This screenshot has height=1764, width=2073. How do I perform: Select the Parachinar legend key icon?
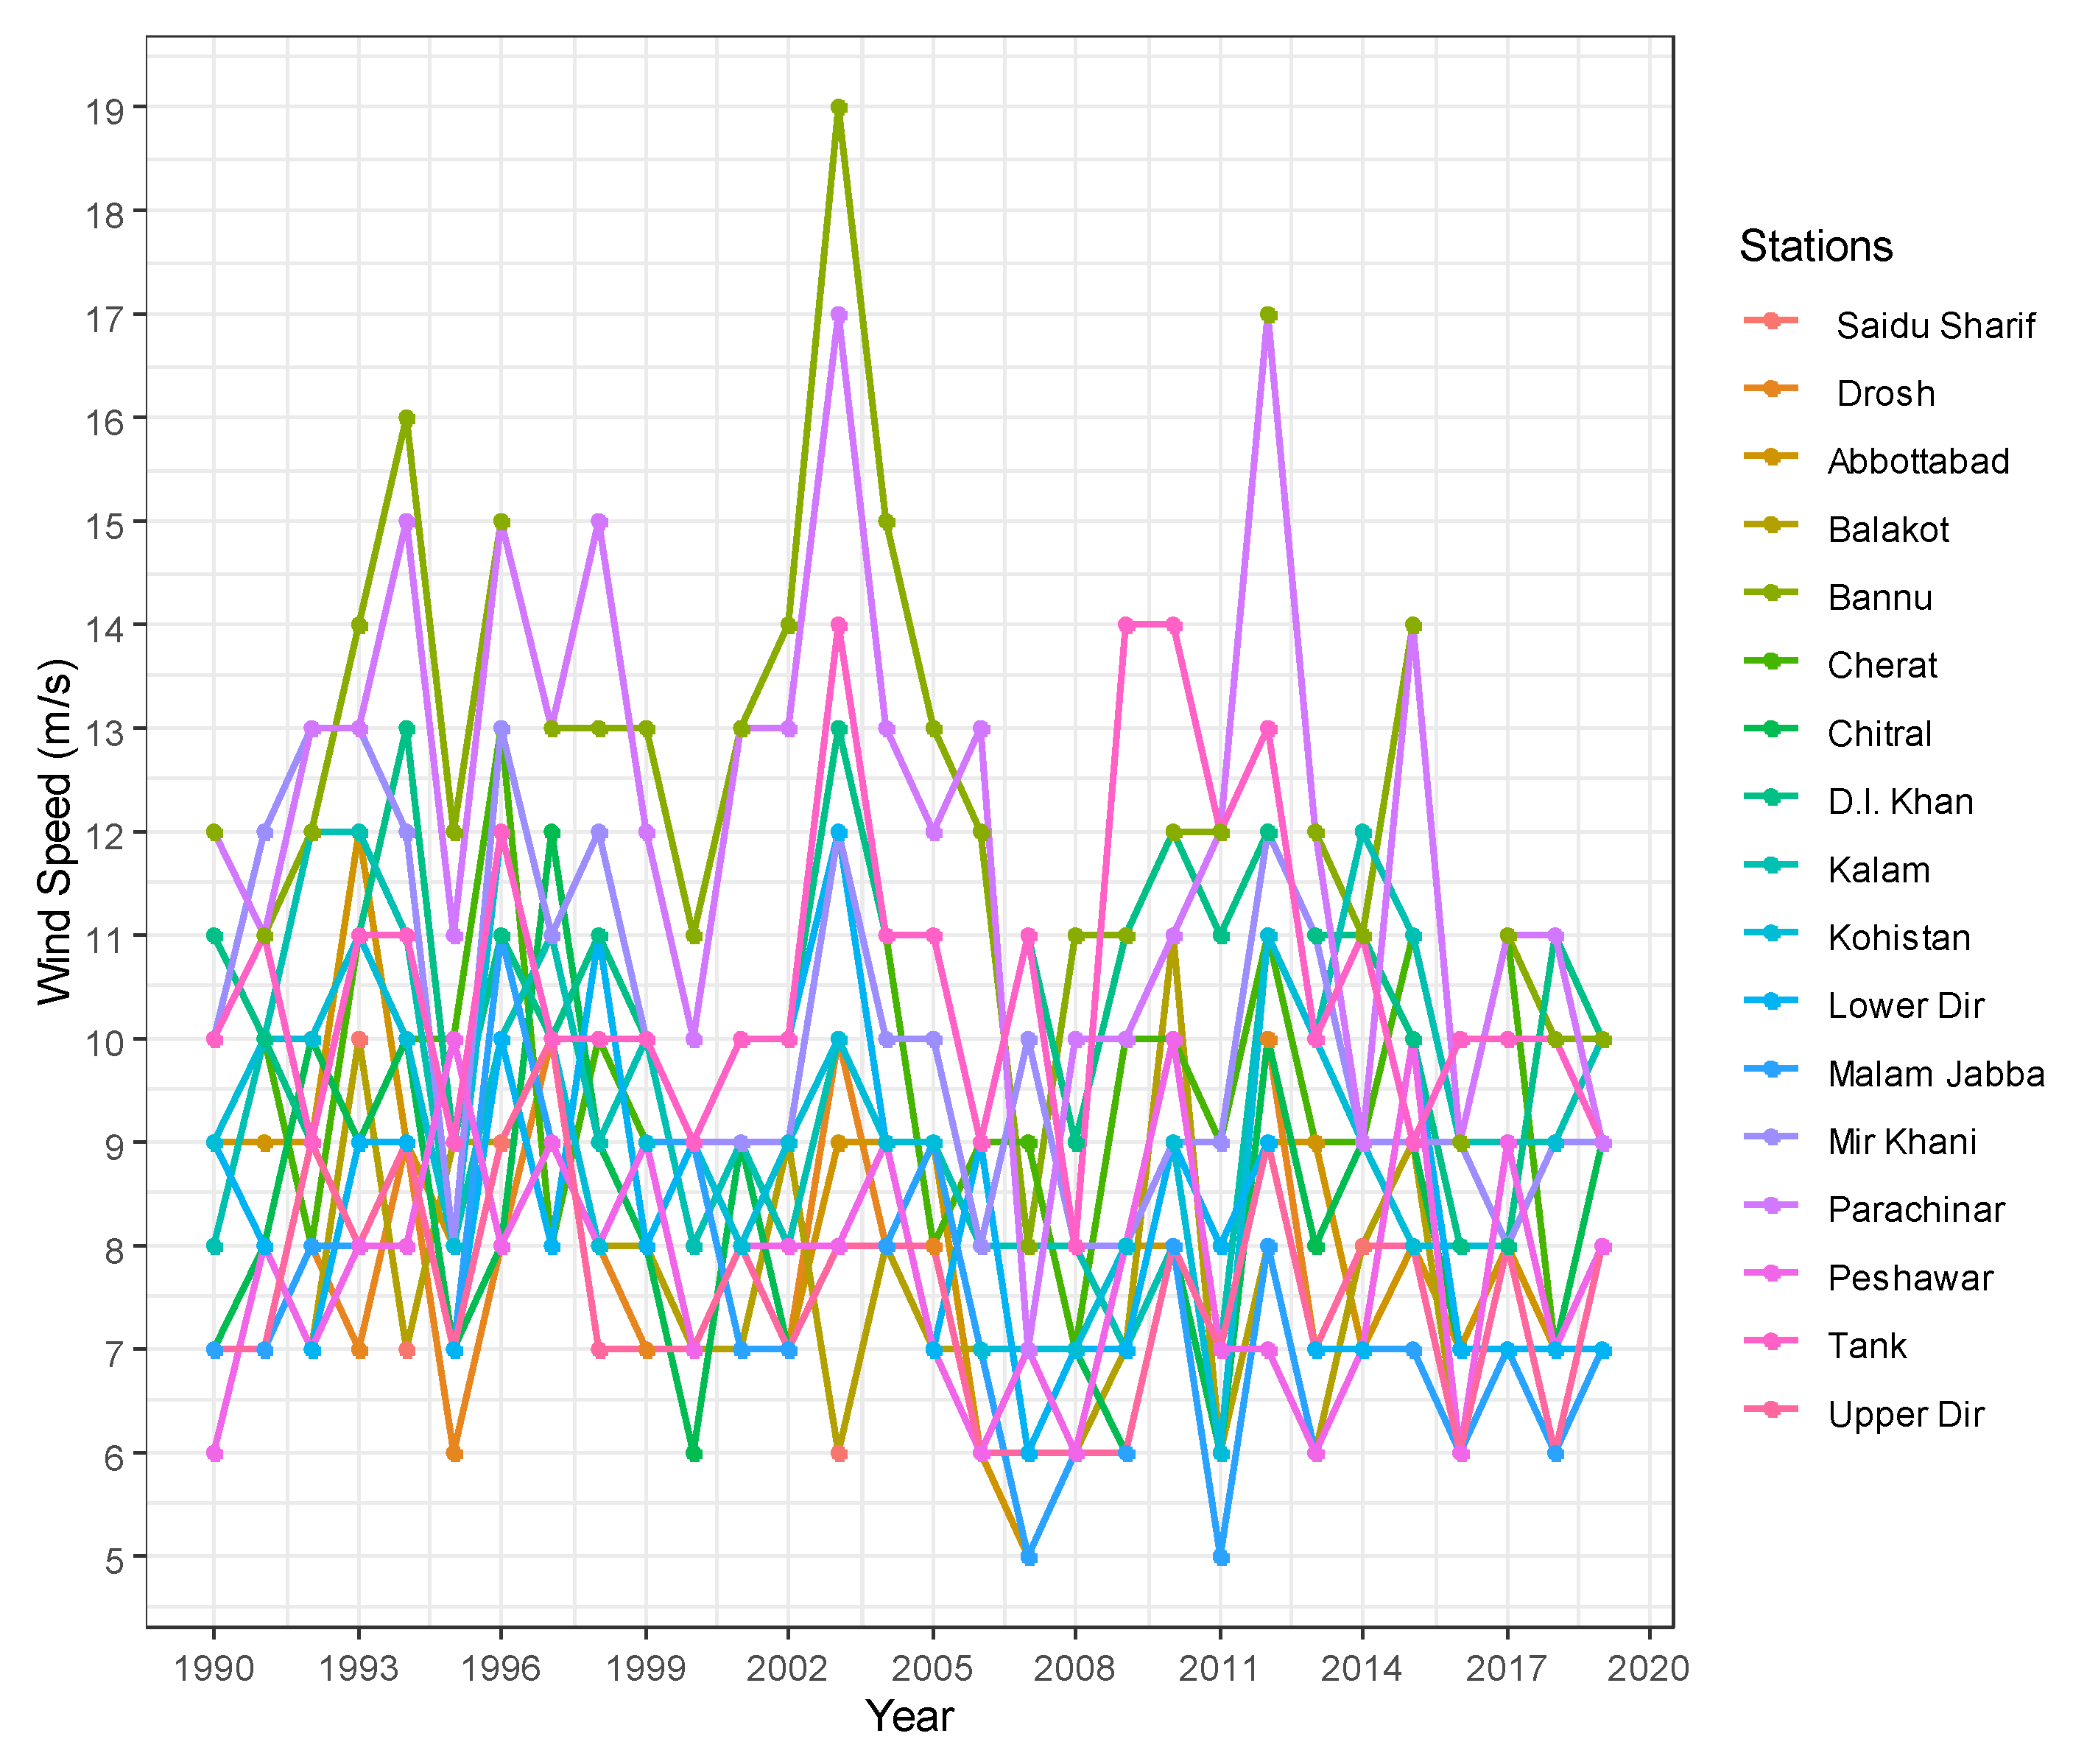point(1770,1205)
